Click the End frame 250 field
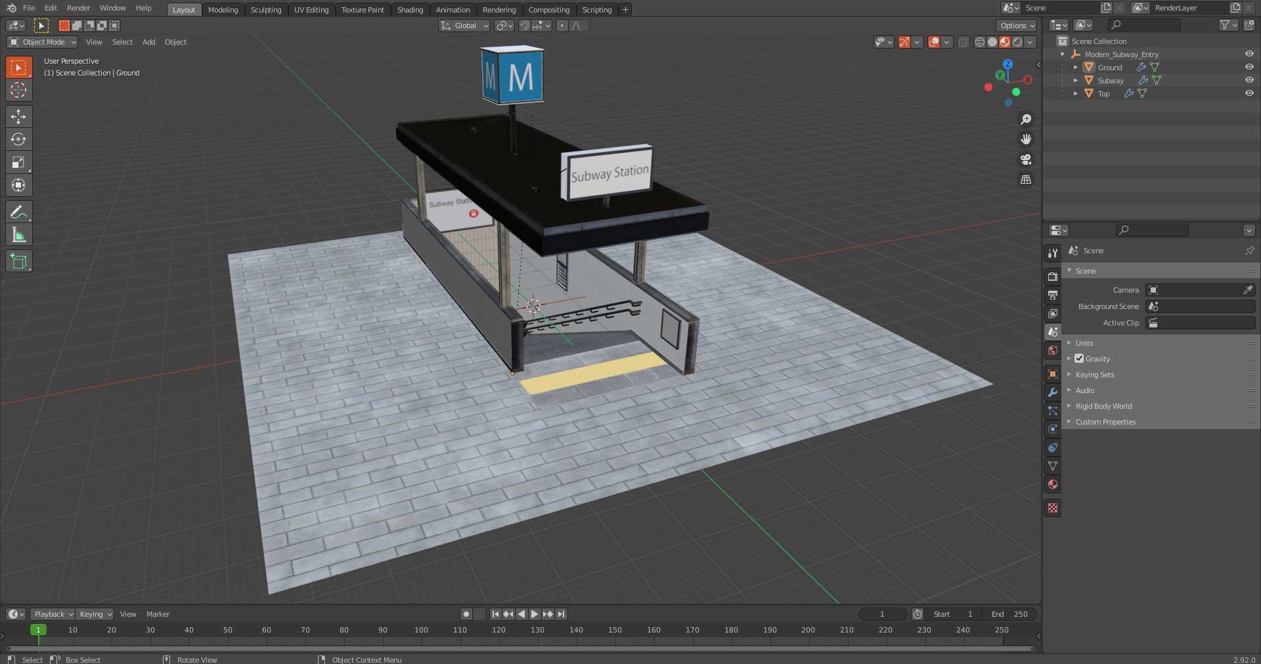 tap(1010, 614)
